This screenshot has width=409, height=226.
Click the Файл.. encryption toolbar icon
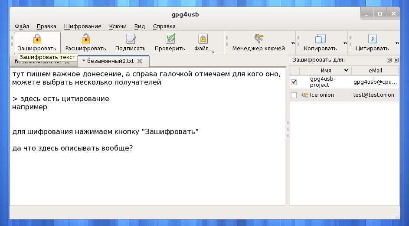(x=203, y=39)
